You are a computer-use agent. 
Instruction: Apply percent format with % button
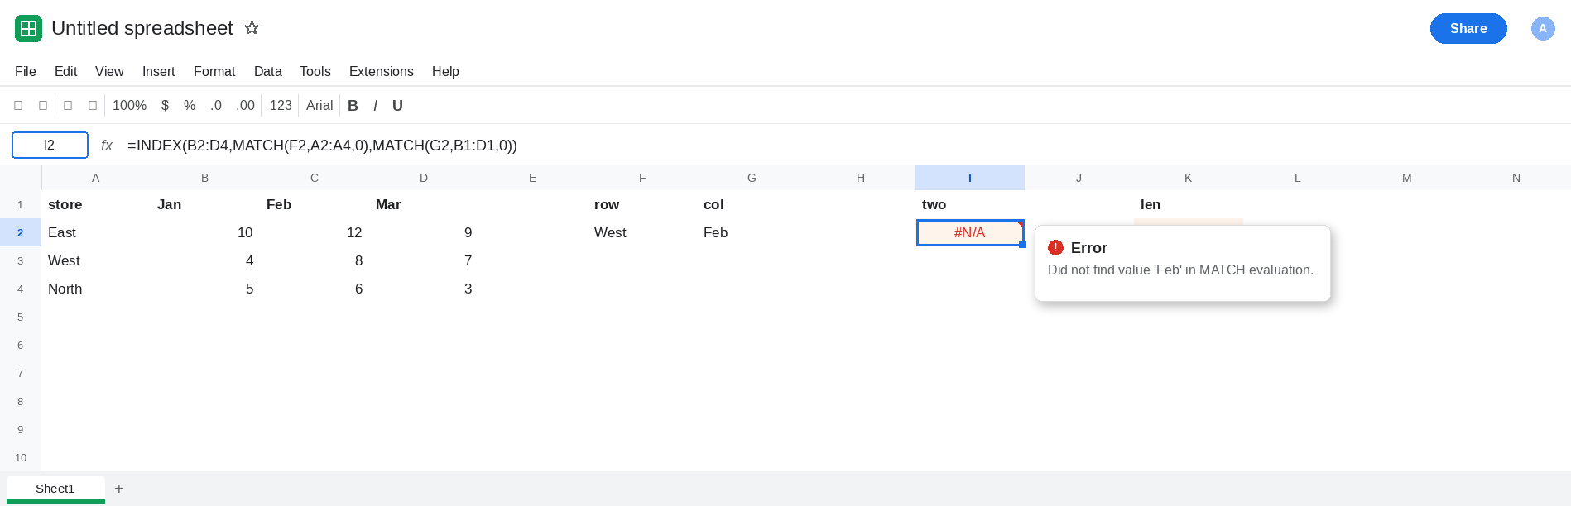pyautogui.click(x=190, y=105)
